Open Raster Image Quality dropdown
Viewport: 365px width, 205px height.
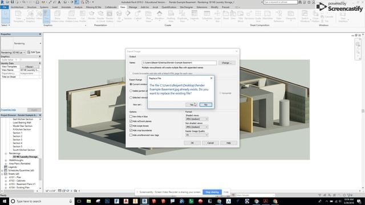[x=197, y=135]
